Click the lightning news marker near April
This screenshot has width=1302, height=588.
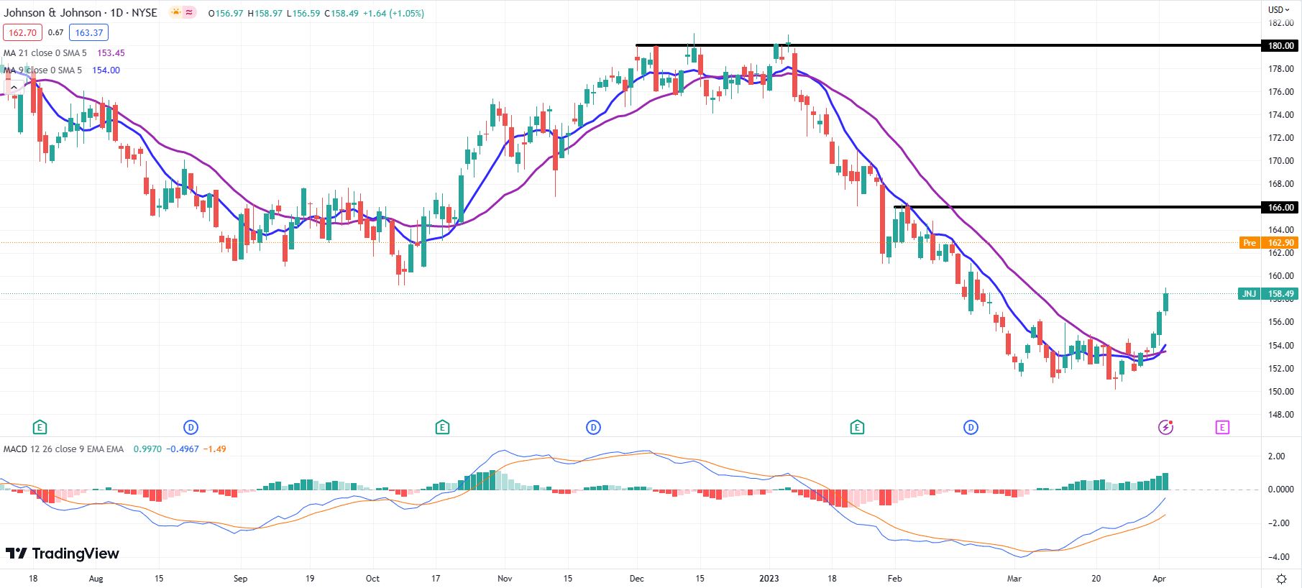tap(1166, 428)
